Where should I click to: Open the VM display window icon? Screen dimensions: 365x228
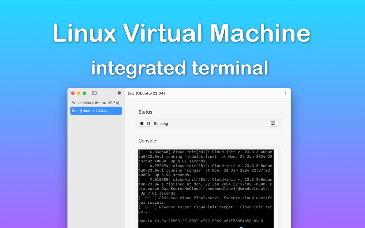pyautogui.click(x=273, y=123)
